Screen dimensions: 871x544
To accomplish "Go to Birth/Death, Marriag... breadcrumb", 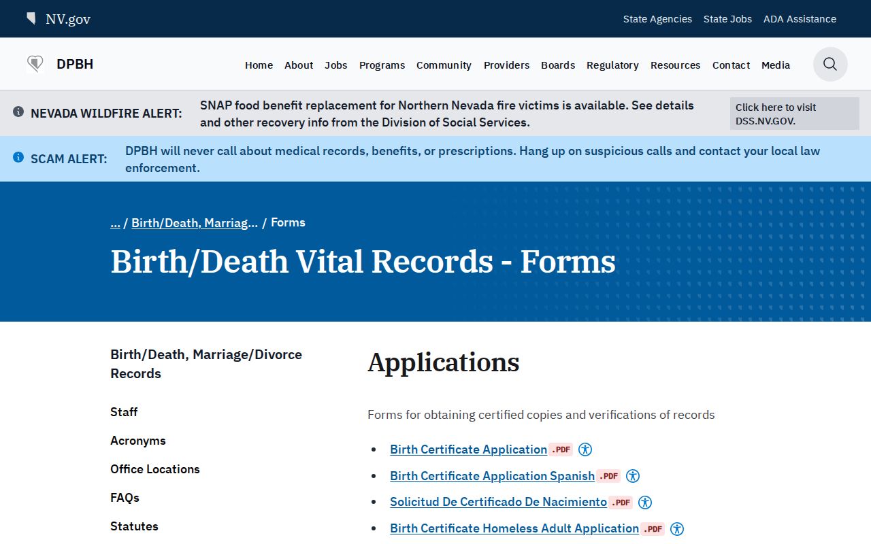I will pos(195,222).
